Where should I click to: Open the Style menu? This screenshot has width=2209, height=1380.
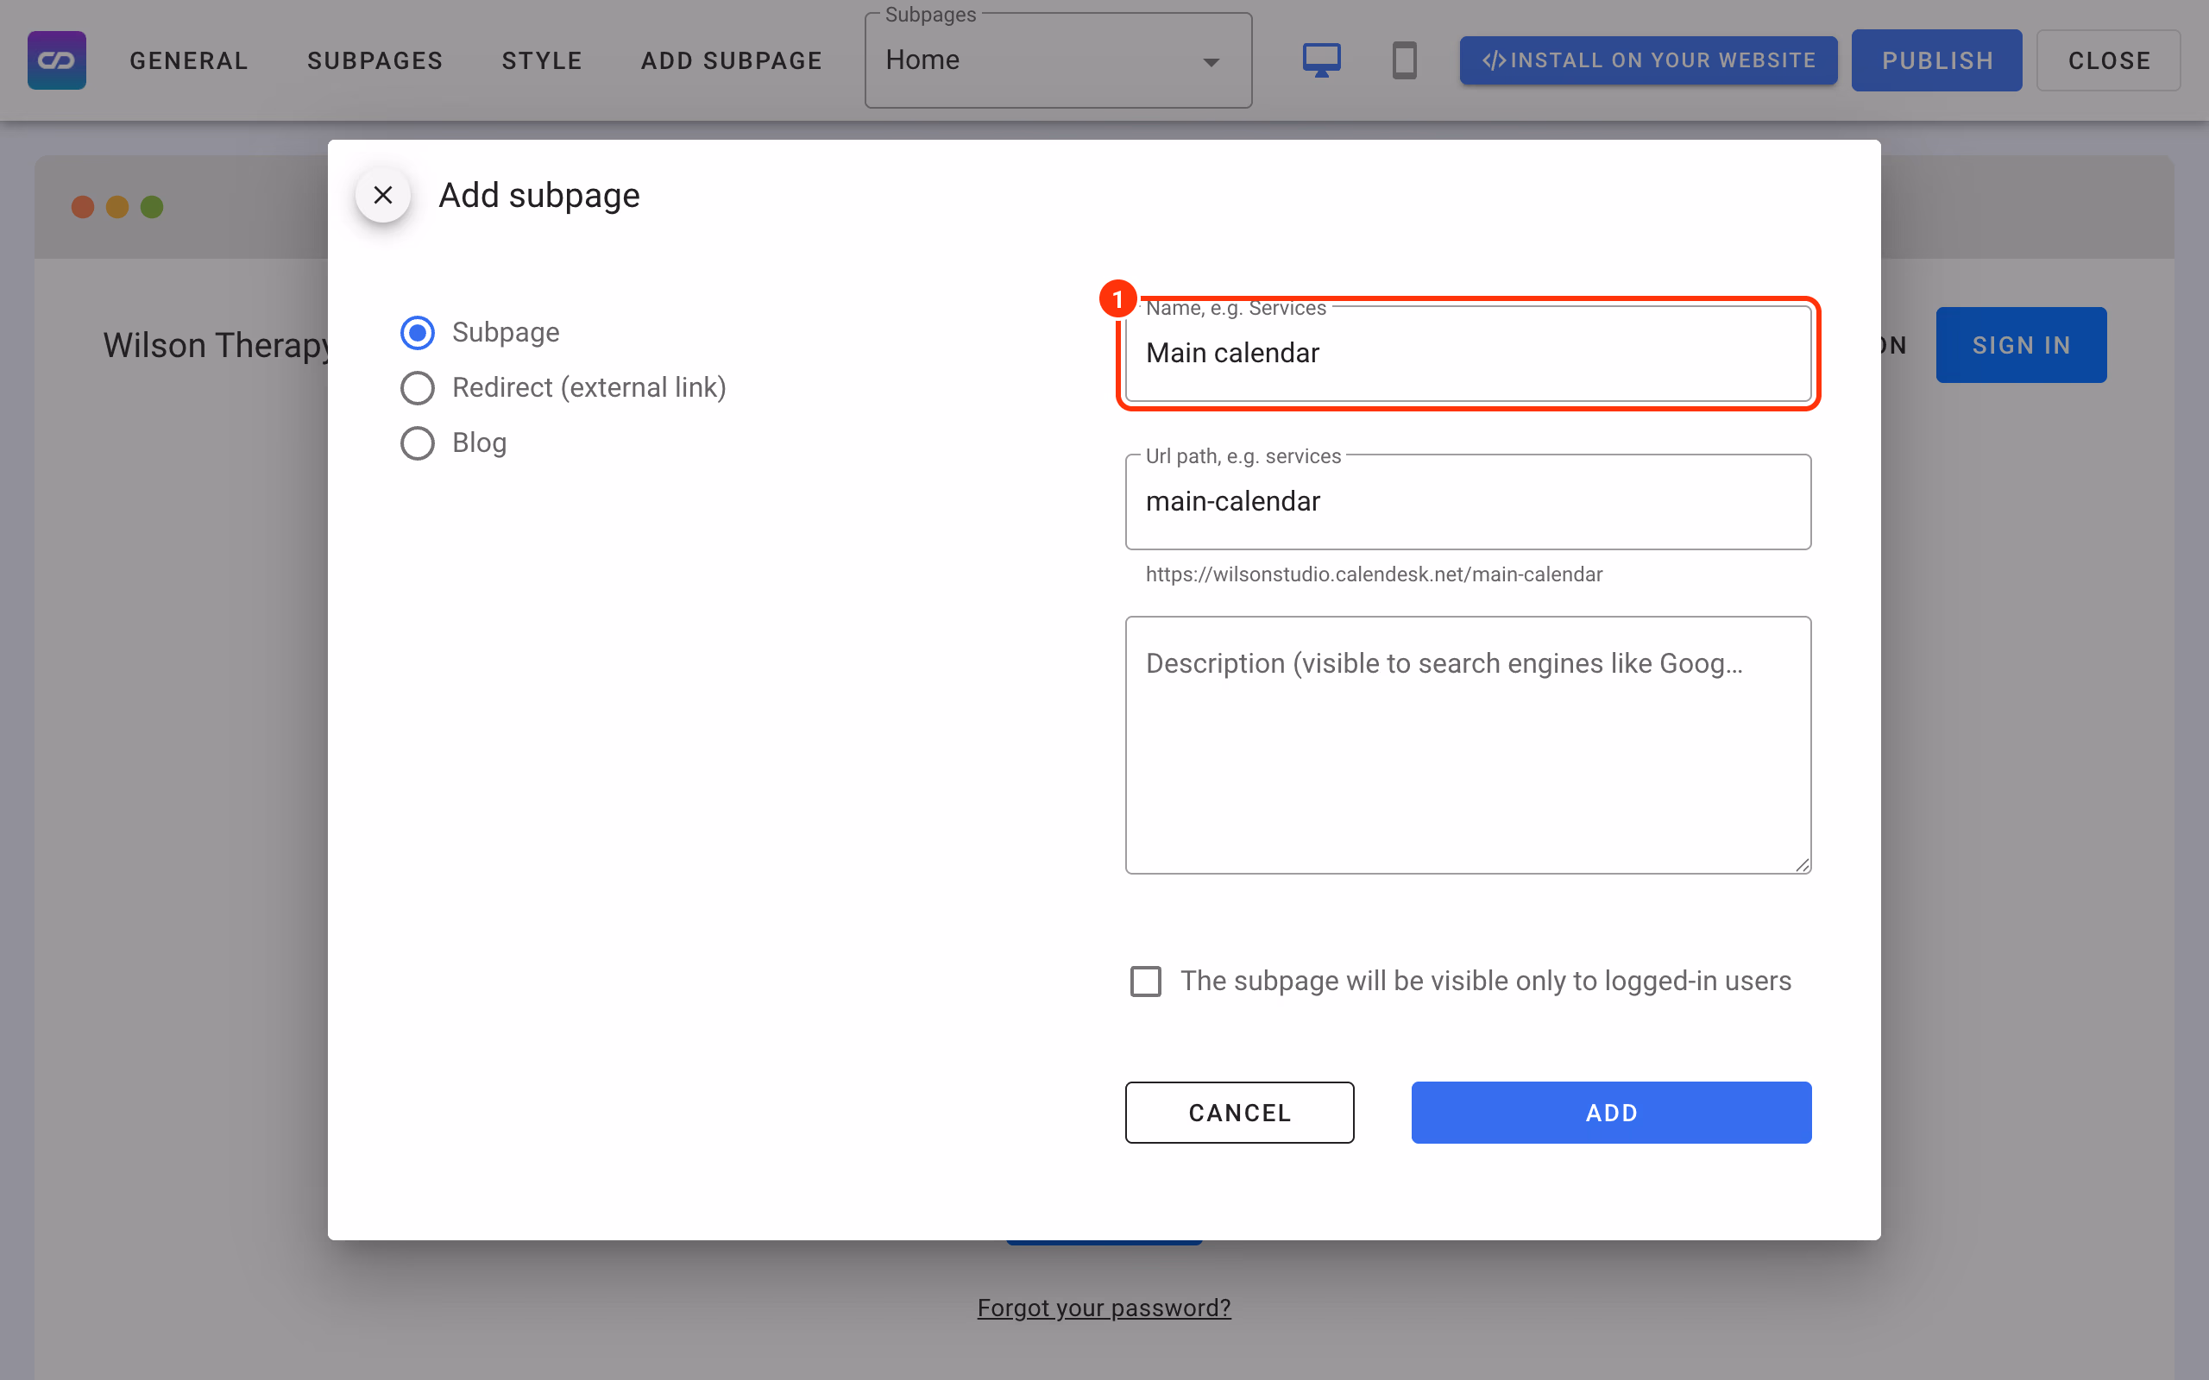[542, 60]
